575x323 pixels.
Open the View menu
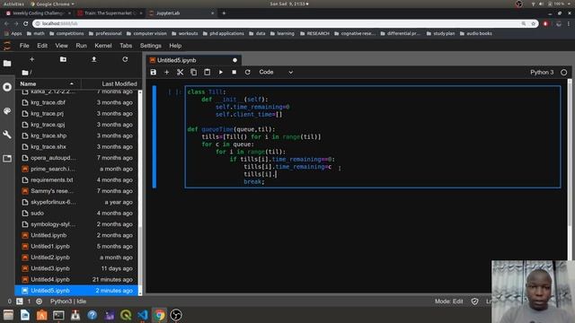pyautogui.click(x=61, y=46)
